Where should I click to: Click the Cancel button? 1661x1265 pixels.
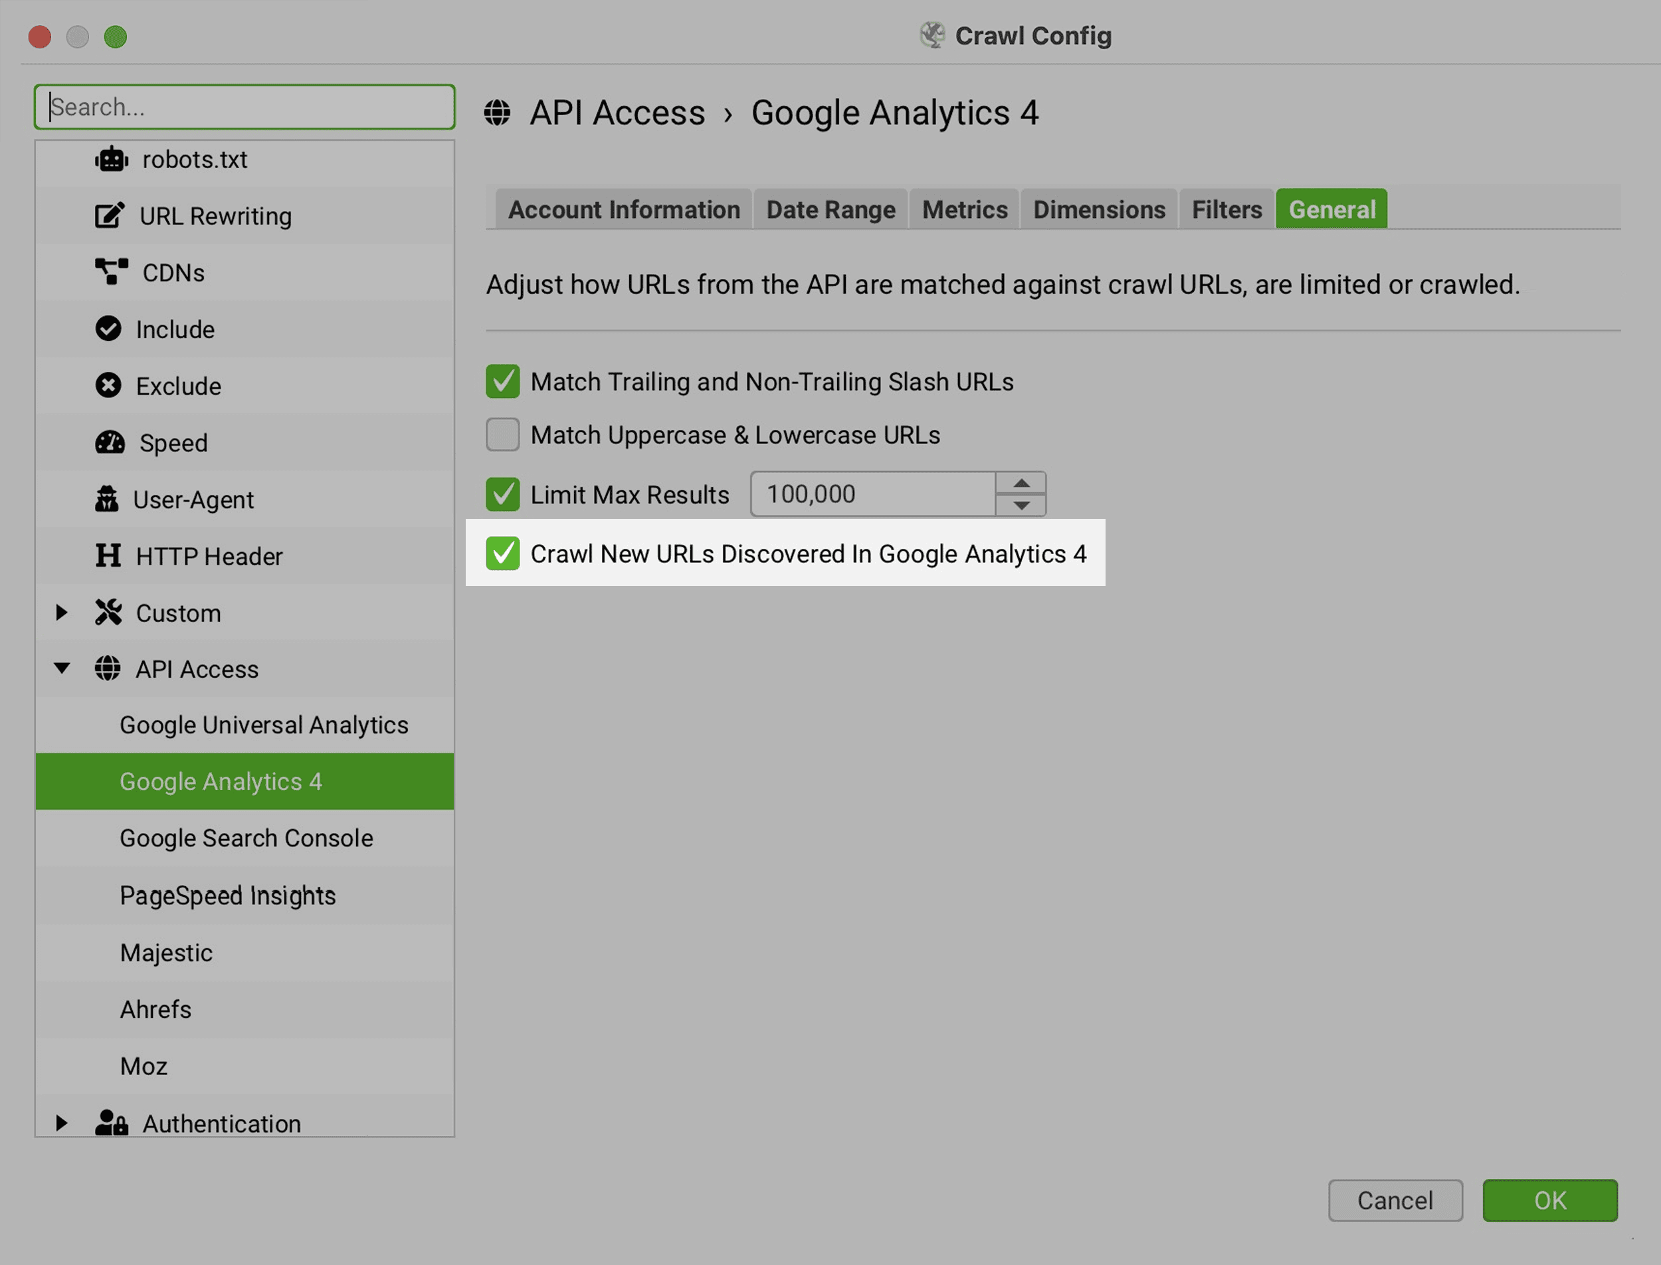(x=1395, y=1201)
